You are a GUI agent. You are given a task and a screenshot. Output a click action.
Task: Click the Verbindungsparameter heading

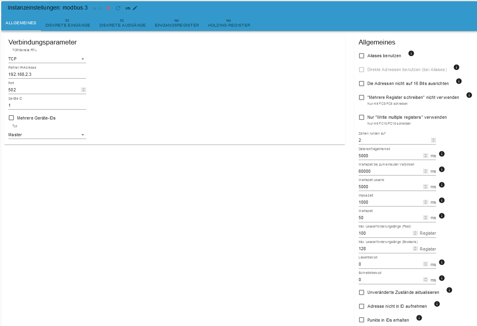[42, 42]
